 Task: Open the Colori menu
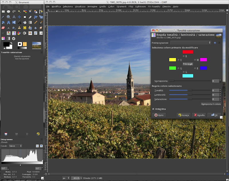(x=111, y=6)
